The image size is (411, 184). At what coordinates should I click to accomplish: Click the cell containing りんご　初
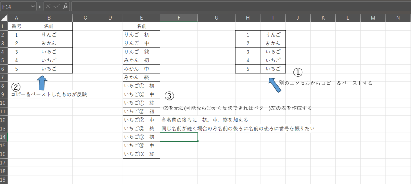coord(141,34)
